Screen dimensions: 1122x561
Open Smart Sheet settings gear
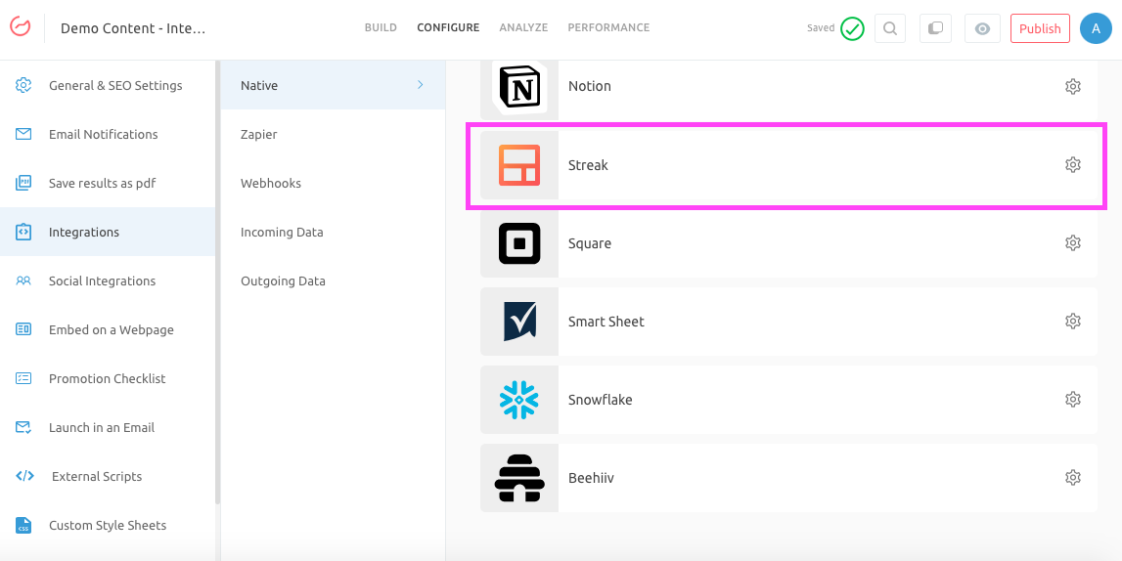(x=1073, y=321)
